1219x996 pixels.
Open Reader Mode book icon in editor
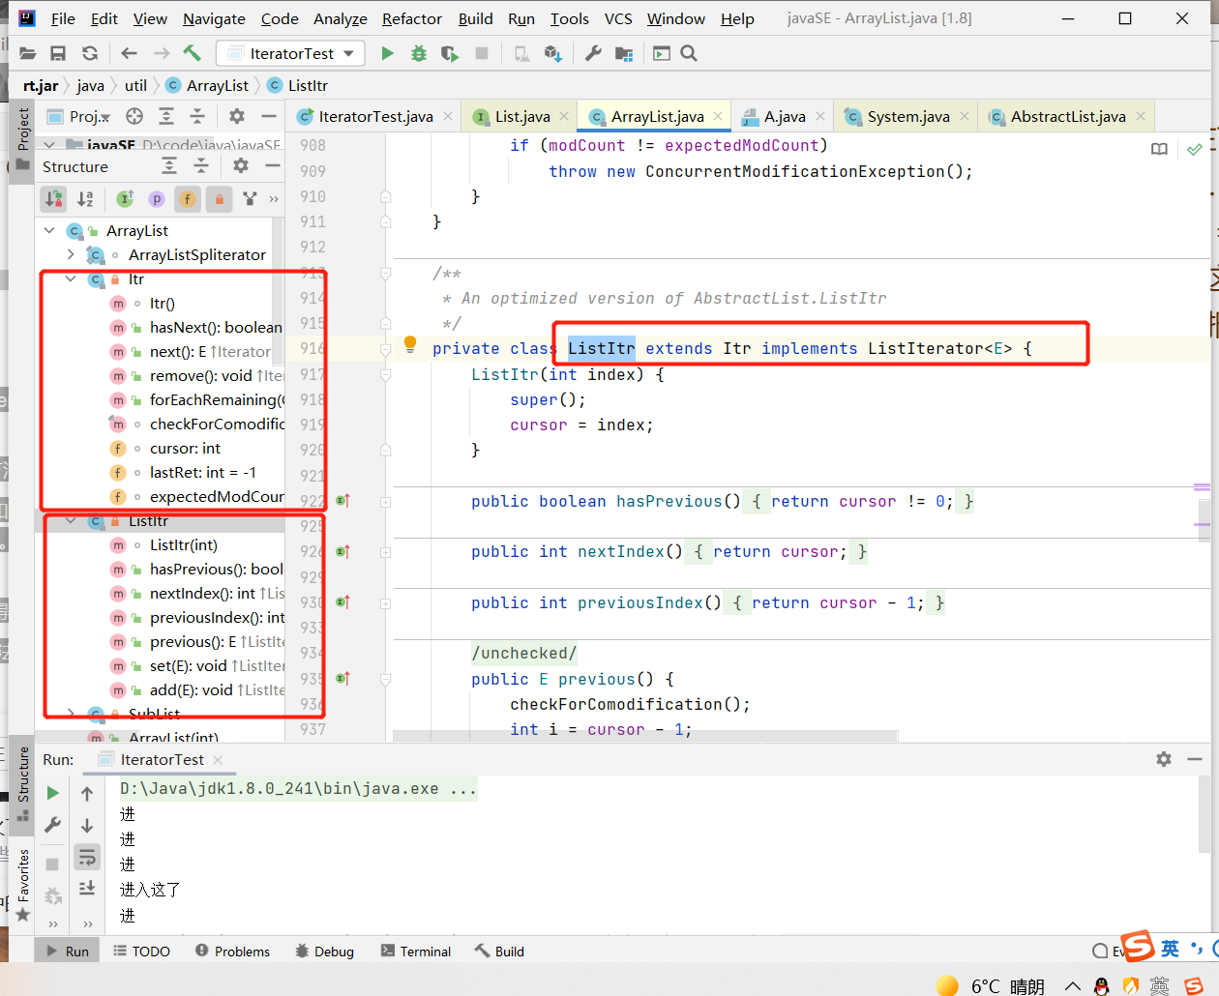click(1159, 149)
